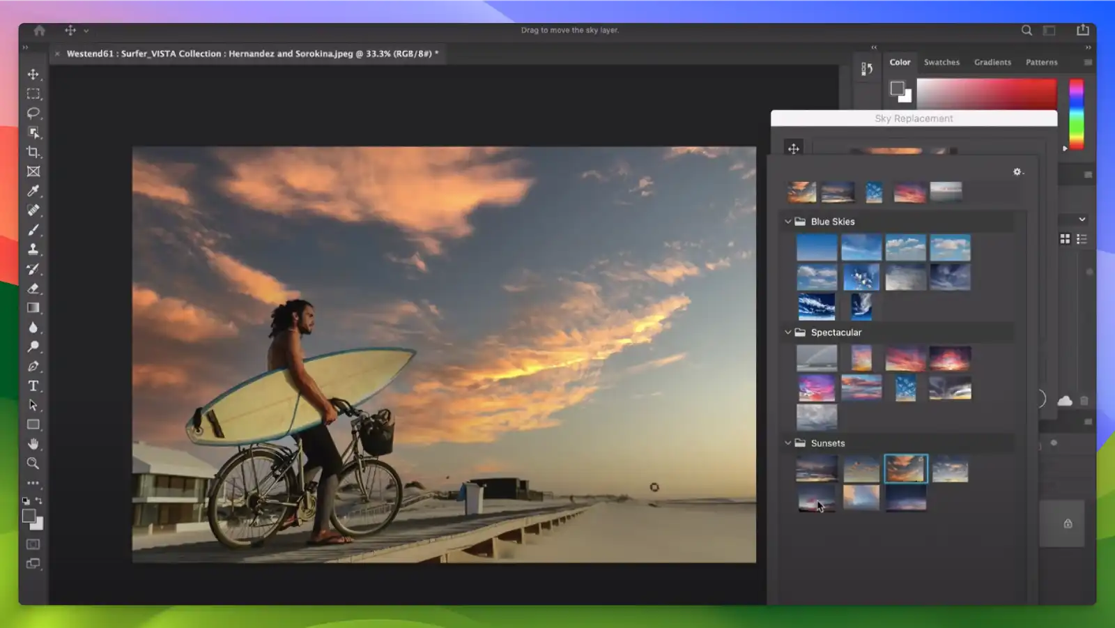The width and height of the screenshot is (1115, 628).
Task: Enable grid view for sky thumbnails
Action: pyautogui.click(x=1064, y=238)
